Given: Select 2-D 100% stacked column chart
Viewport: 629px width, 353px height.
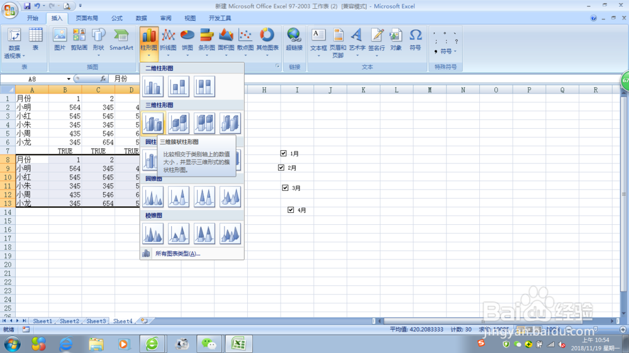Looking at the screenshot, I should click(204, 86).
